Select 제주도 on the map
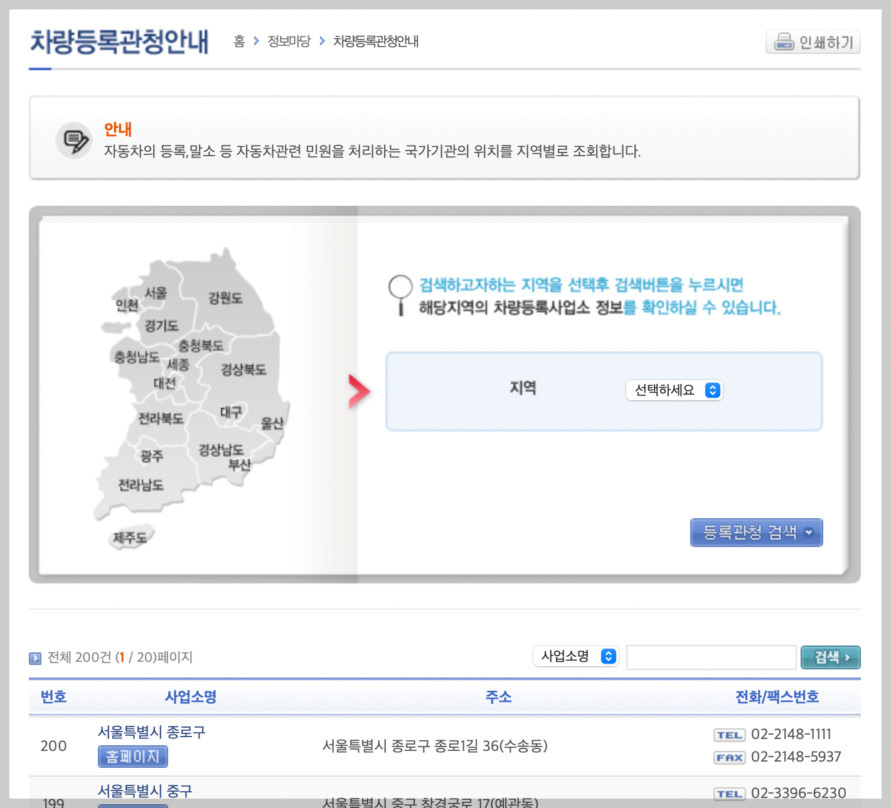The image size is (891, 808). 130,538
